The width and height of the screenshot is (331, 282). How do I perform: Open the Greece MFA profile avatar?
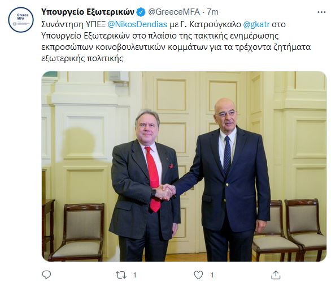coord(21,20)
